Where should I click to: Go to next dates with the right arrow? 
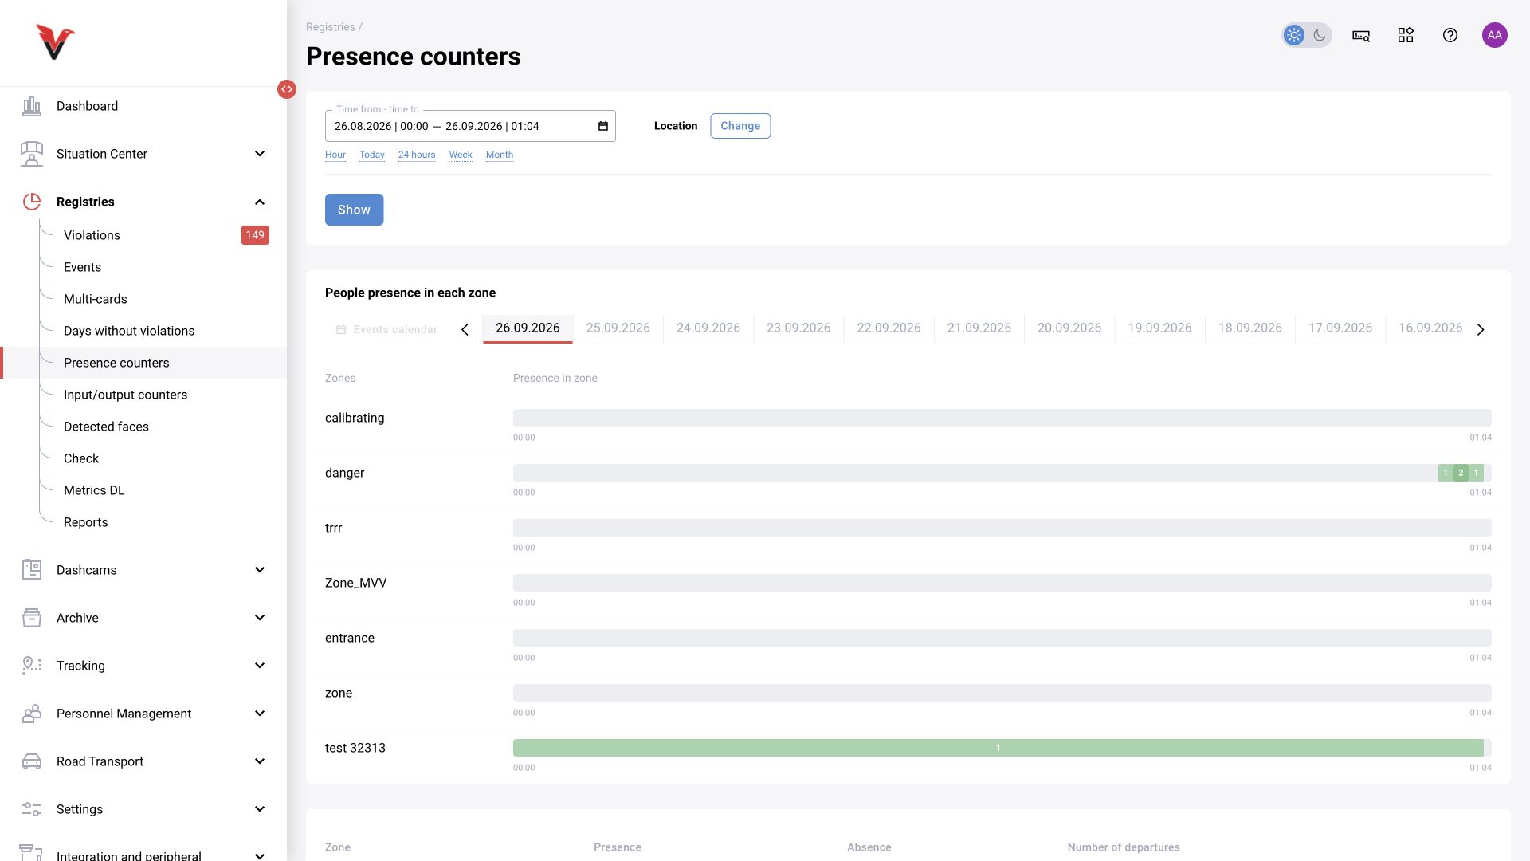[x=1481, y=329]
